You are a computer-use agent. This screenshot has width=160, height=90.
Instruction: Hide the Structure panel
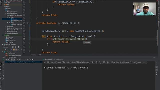point(21,47)
